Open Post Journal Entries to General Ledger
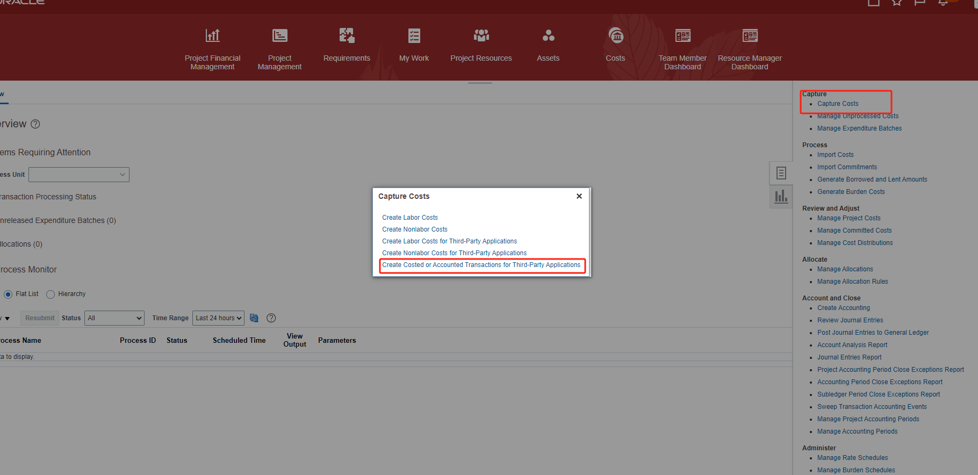 (873, 333)
